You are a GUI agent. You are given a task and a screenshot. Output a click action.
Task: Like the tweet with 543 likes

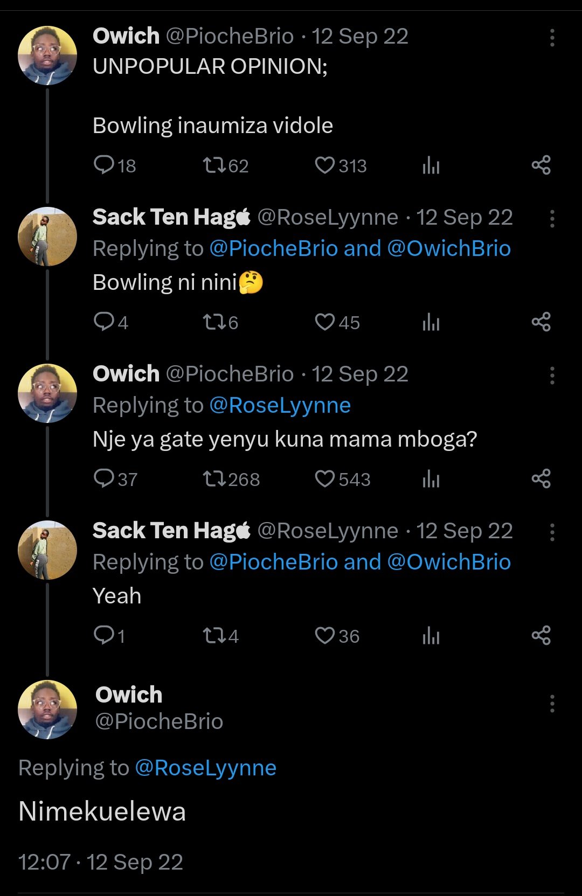(325, 478)
